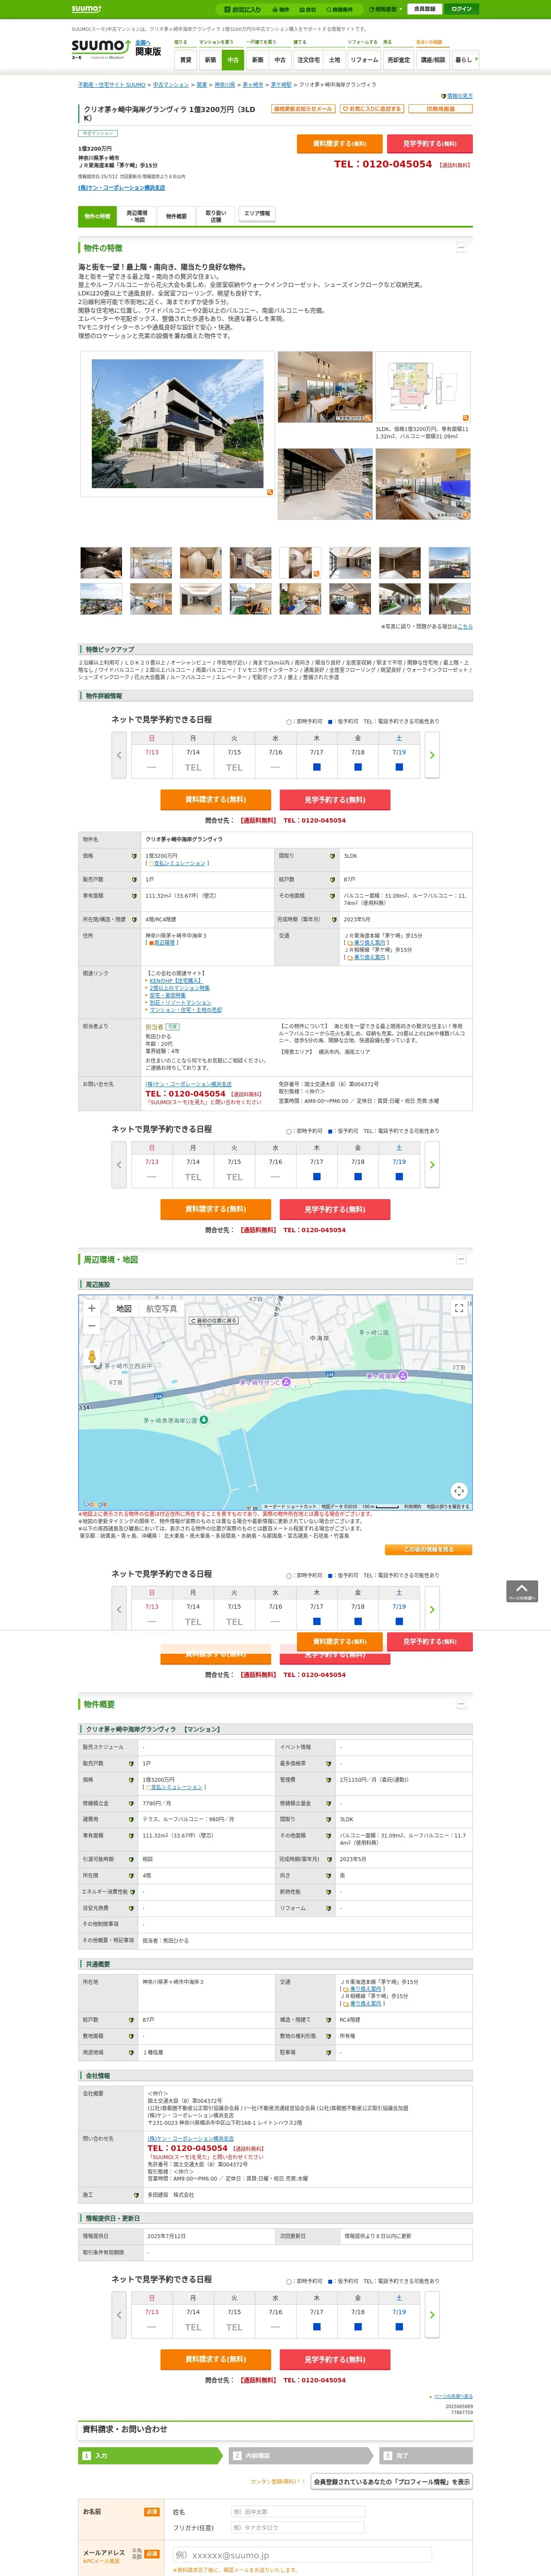Click 茅ヶ崎漁港海岸公園 green marker on map
This screenshot has width=551, height=2576.
tap(204, 1420)
